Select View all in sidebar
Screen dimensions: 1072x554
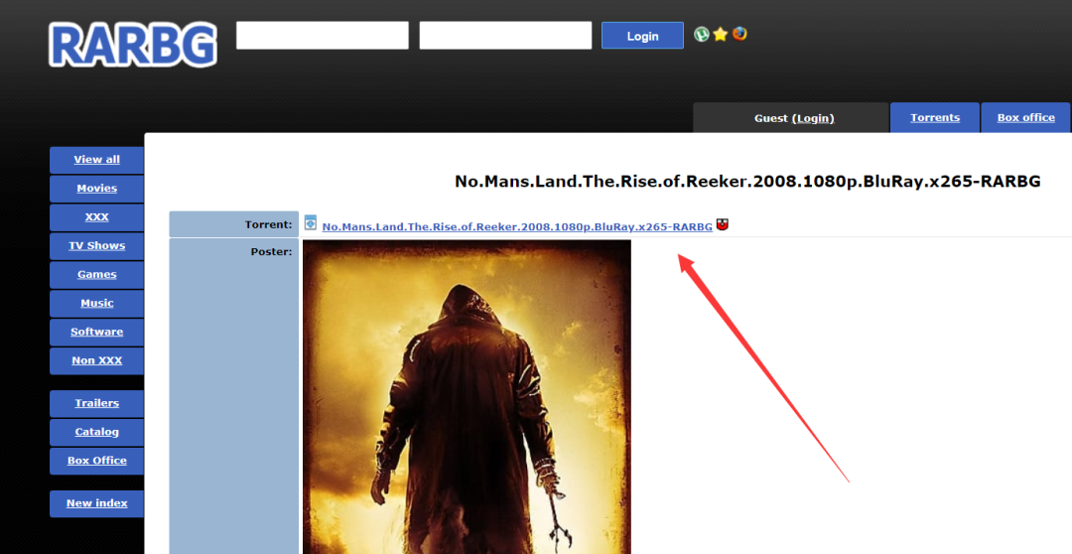(x=96, y=160)
